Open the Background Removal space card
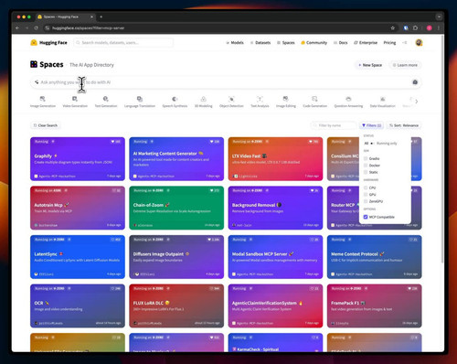 (x=275, y=208)
